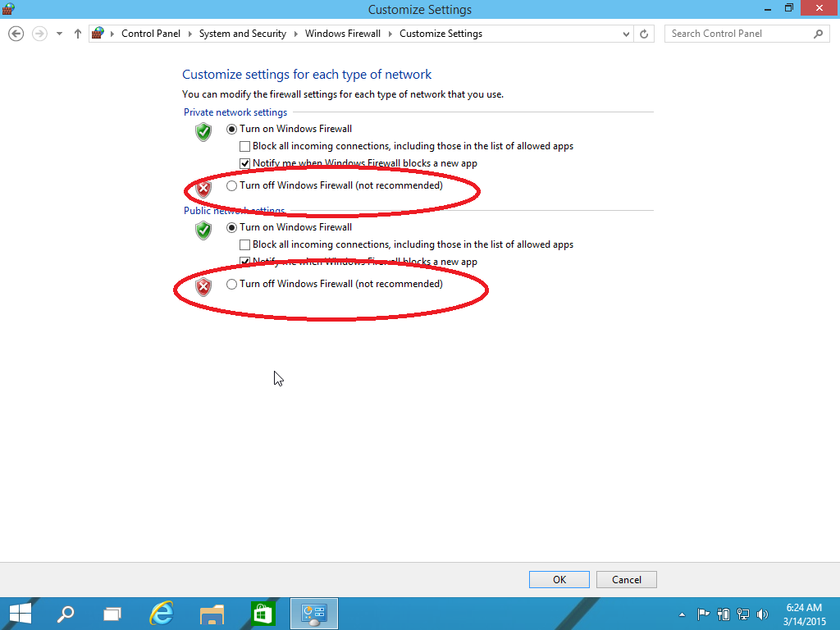This screenshot has height=630, width=840.
Task: Go to Windows Firewall via the breadcrumb
Action: click(x=342, y=34)
